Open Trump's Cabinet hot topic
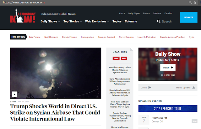The image size is (201, 129). [106, 37]
